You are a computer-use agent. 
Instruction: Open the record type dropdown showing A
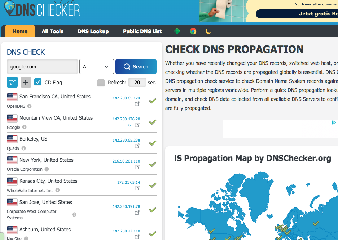click(97, 67)
